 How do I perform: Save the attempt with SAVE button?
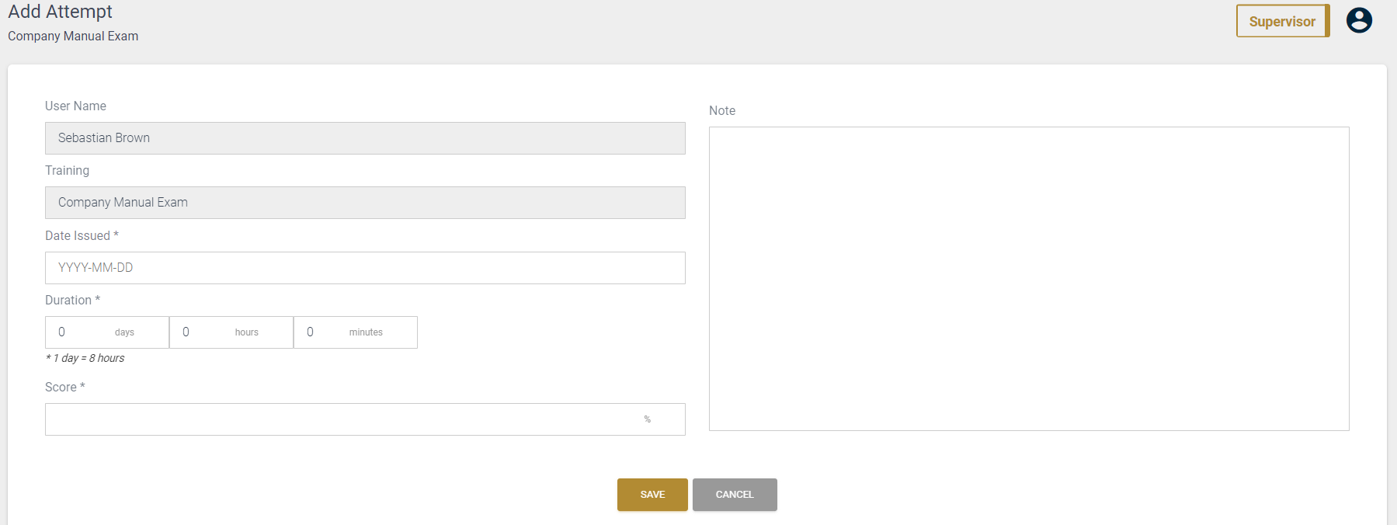(652, 495)
